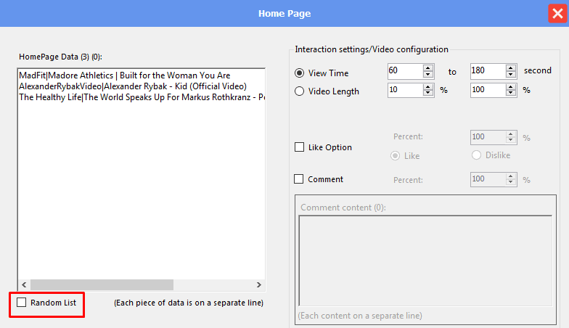The height and width of the screenshot is (328, 569).
Task: Decrease Video Length maximum percent
Action: 511,93
